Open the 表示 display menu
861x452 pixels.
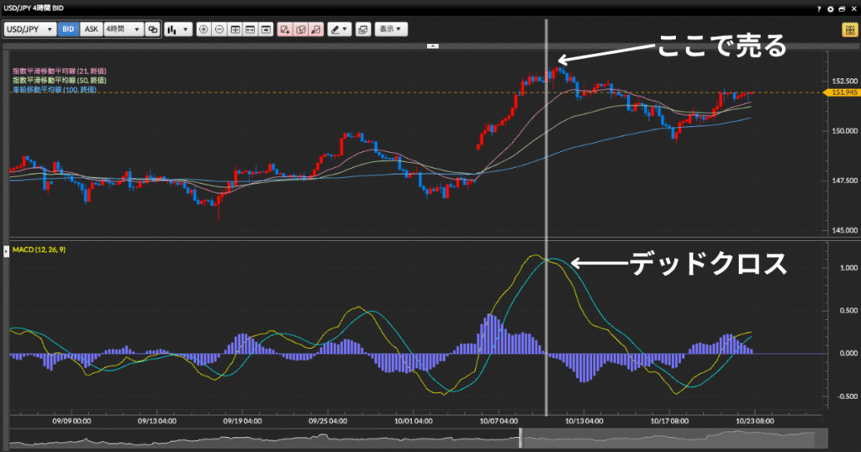pos(390,29)
